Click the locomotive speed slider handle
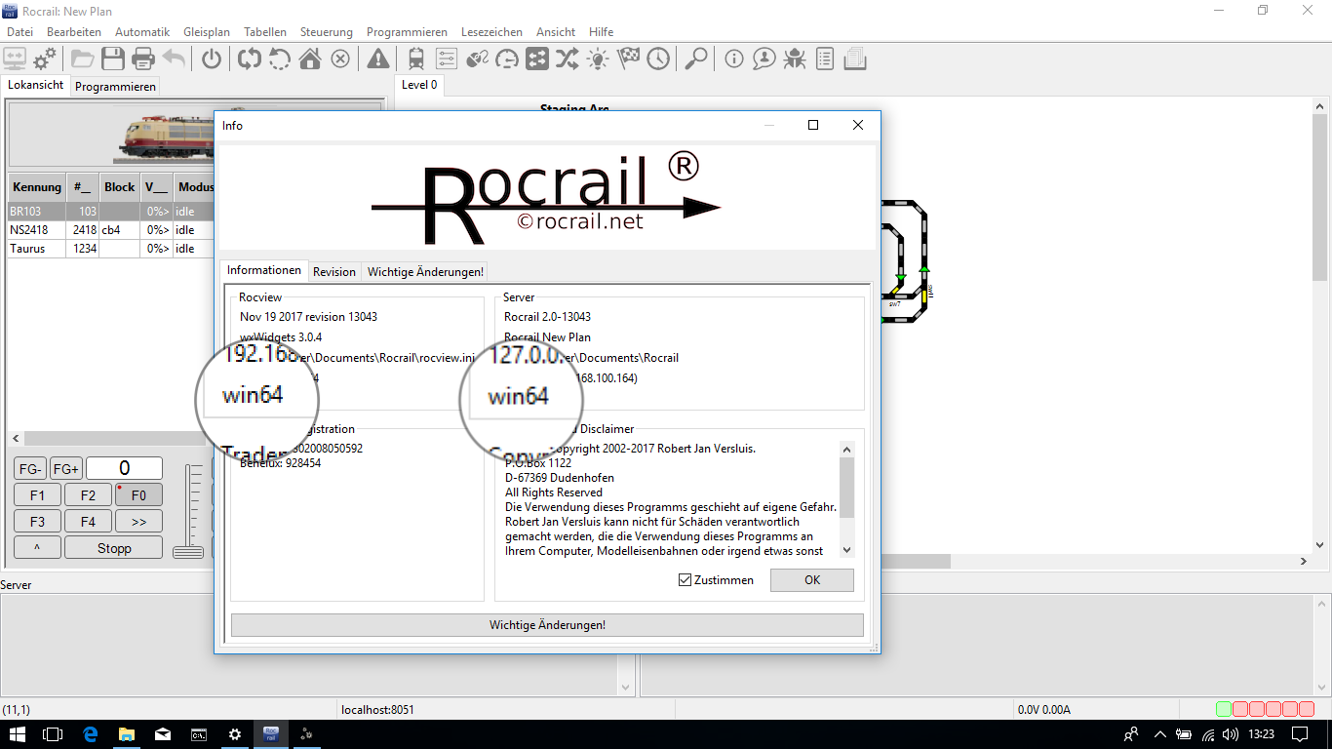 [x=188, y=552]
